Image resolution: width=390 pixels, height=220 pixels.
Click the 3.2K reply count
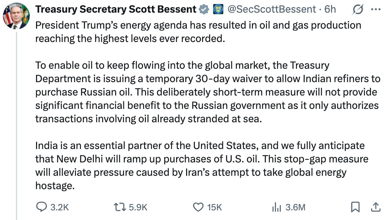(x=59, y=207)
